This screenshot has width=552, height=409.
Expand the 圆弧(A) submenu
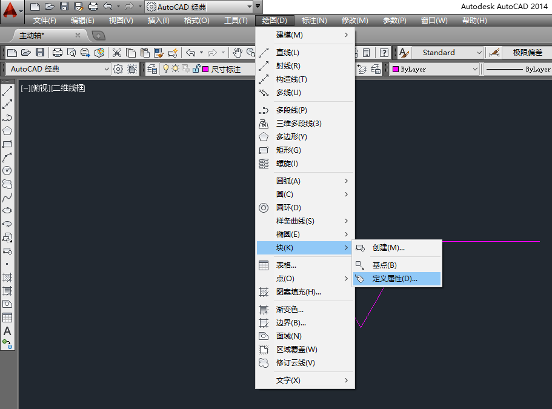(x=305, y=181)
